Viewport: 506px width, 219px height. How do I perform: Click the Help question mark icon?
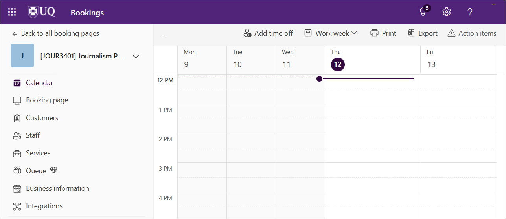click(469, 12)
